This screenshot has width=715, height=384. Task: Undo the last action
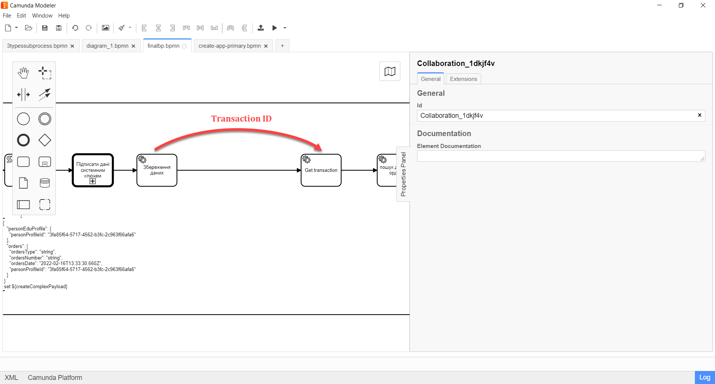75,28
